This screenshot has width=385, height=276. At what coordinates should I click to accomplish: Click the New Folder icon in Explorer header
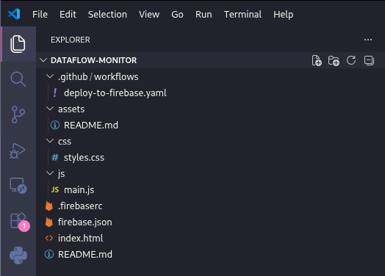(334, 61)
